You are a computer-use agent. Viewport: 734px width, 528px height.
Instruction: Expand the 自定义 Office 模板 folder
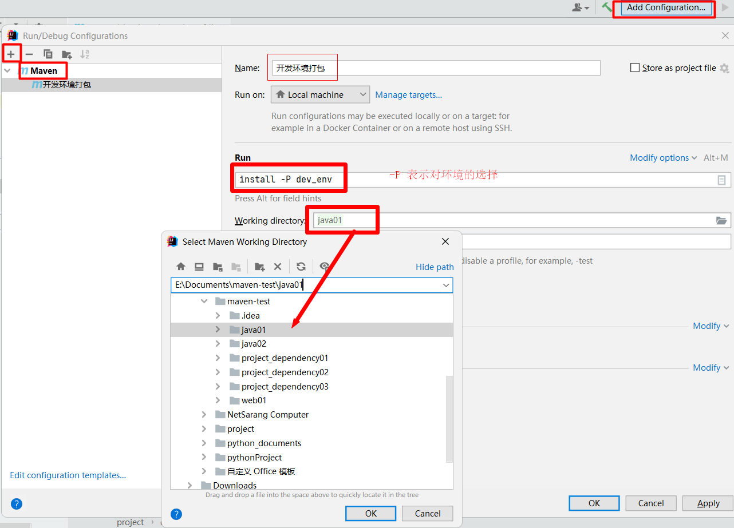[204, 471]
